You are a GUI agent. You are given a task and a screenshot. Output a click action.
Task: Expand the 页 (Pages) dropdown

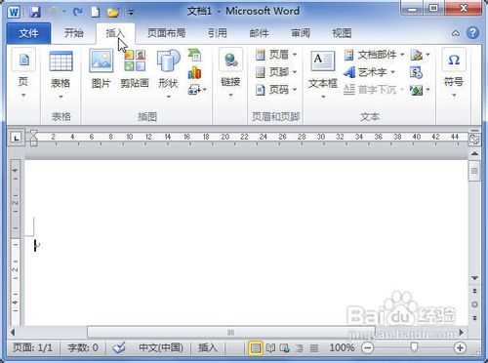pyautogui.click(x=23, y=73)
